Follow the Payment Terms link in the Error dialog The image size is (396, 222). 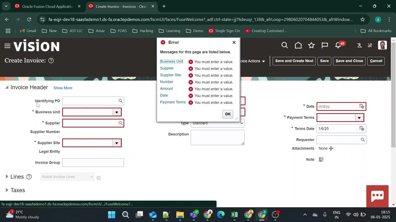pyautogui.click(x=173, y=102)
